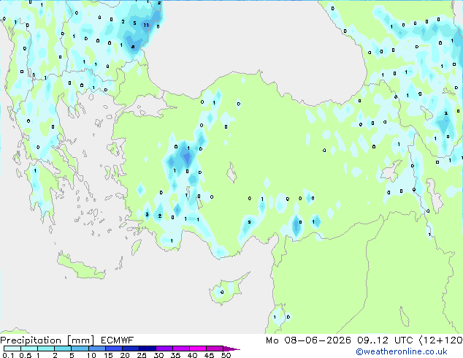Screen dimensions: 463x358
Task: Click the 5–10 mm legend color box
Action: (x=80, y=349)
